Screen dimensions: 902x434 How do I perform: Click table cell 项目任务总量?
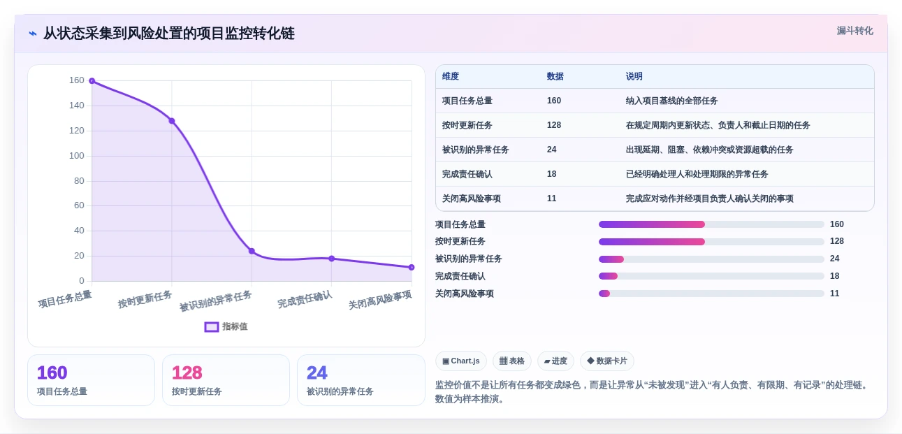point(467,101)
